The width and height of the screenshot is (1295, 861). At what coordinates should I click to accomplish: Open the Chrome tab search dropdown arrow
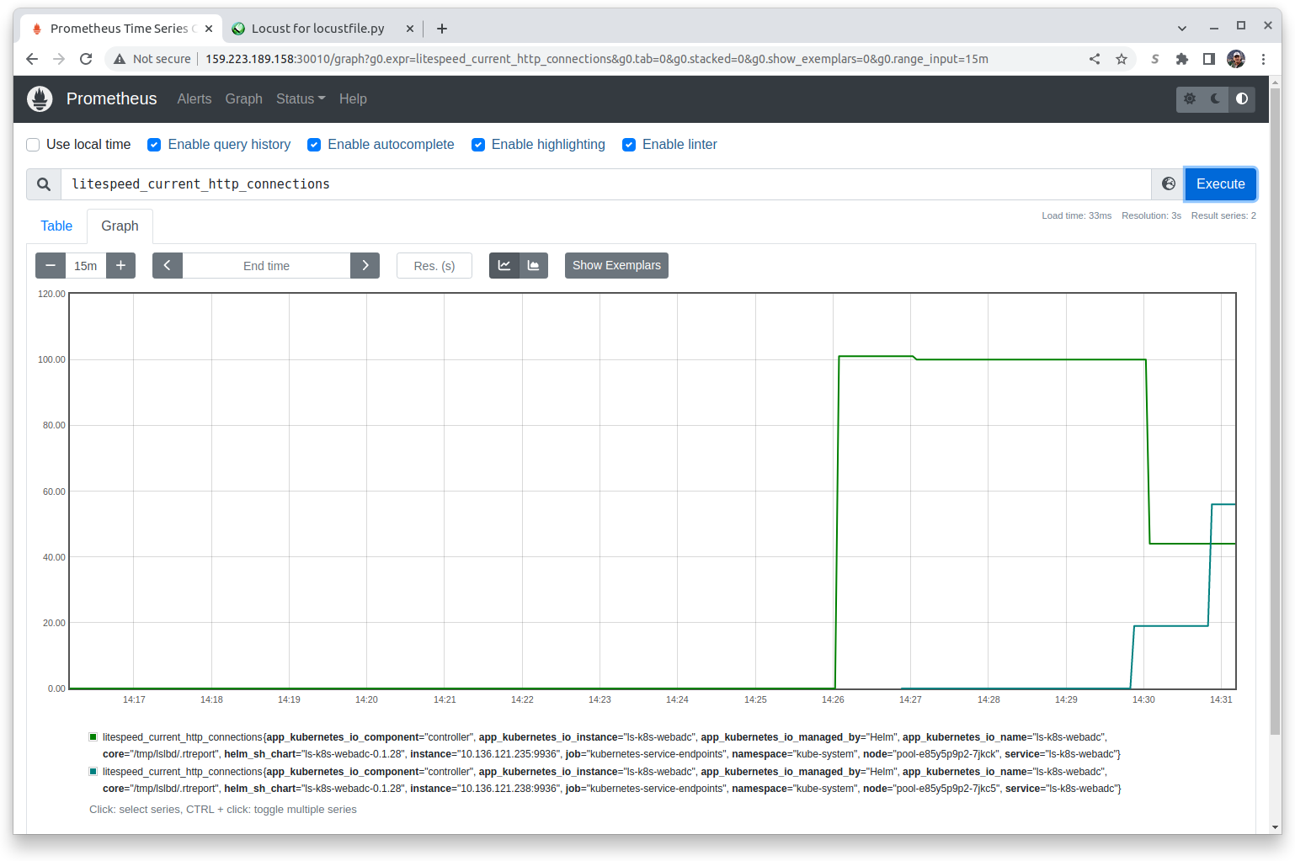click(x=1181, y=29)
